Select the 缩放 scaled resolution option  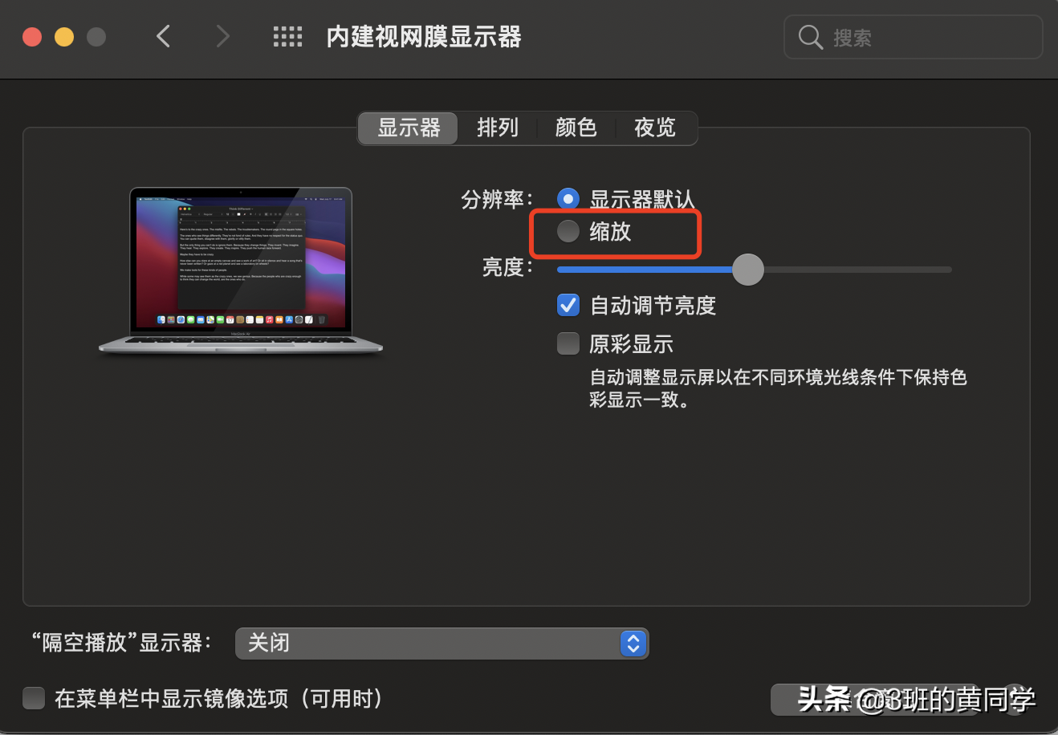568,231
